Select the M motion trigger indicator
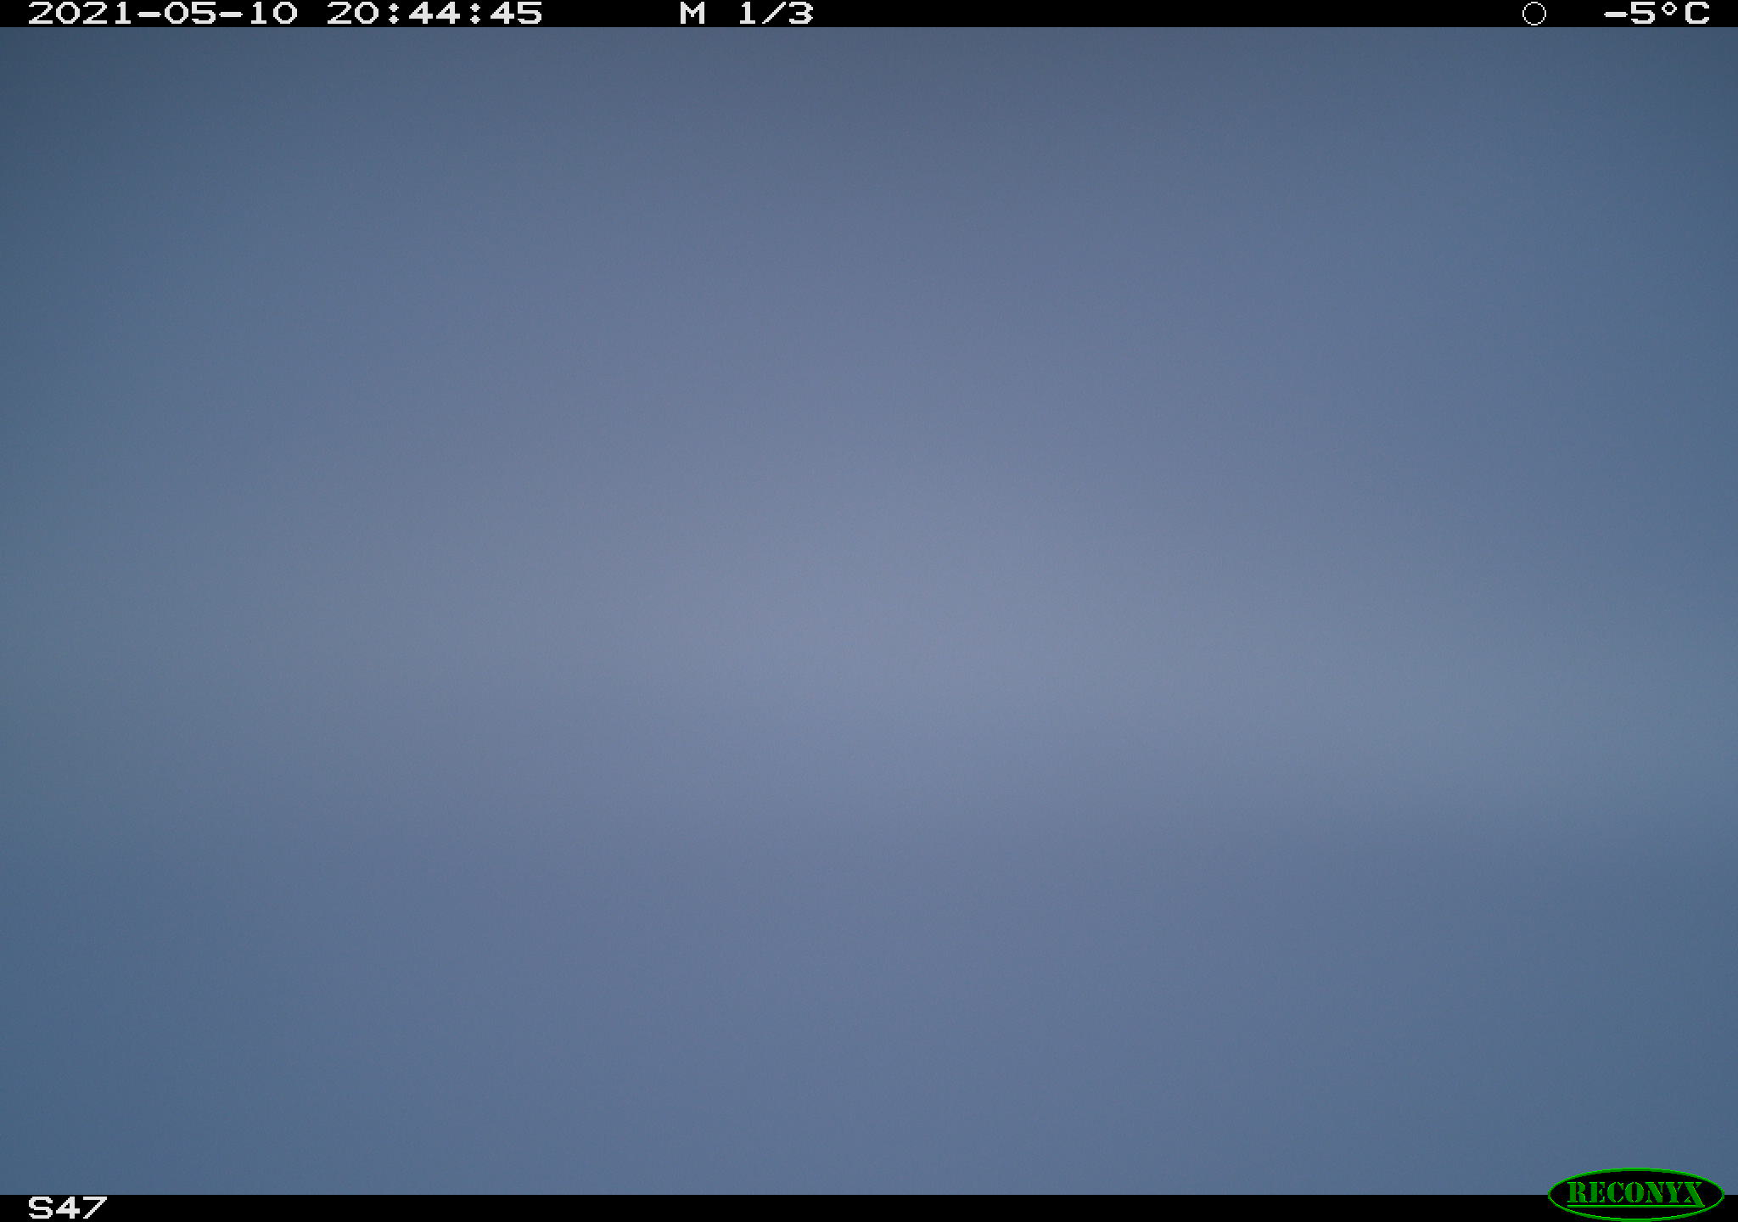1738x1222 pixels. point(692,14)
